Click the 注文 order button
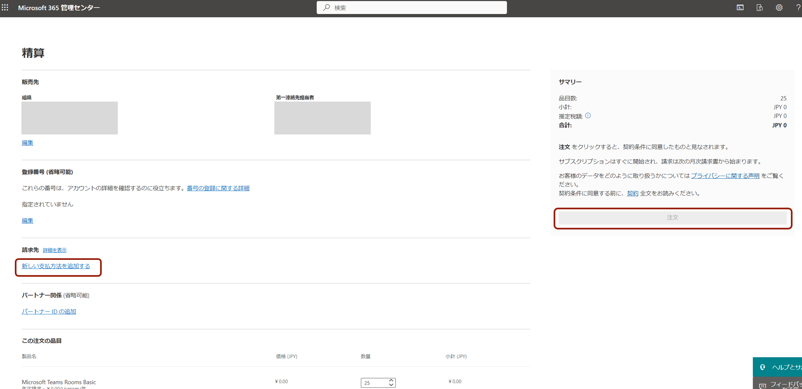 click(x=673, y=218)
